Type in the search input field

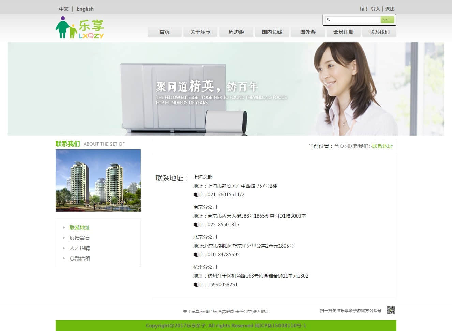point(355,20)
